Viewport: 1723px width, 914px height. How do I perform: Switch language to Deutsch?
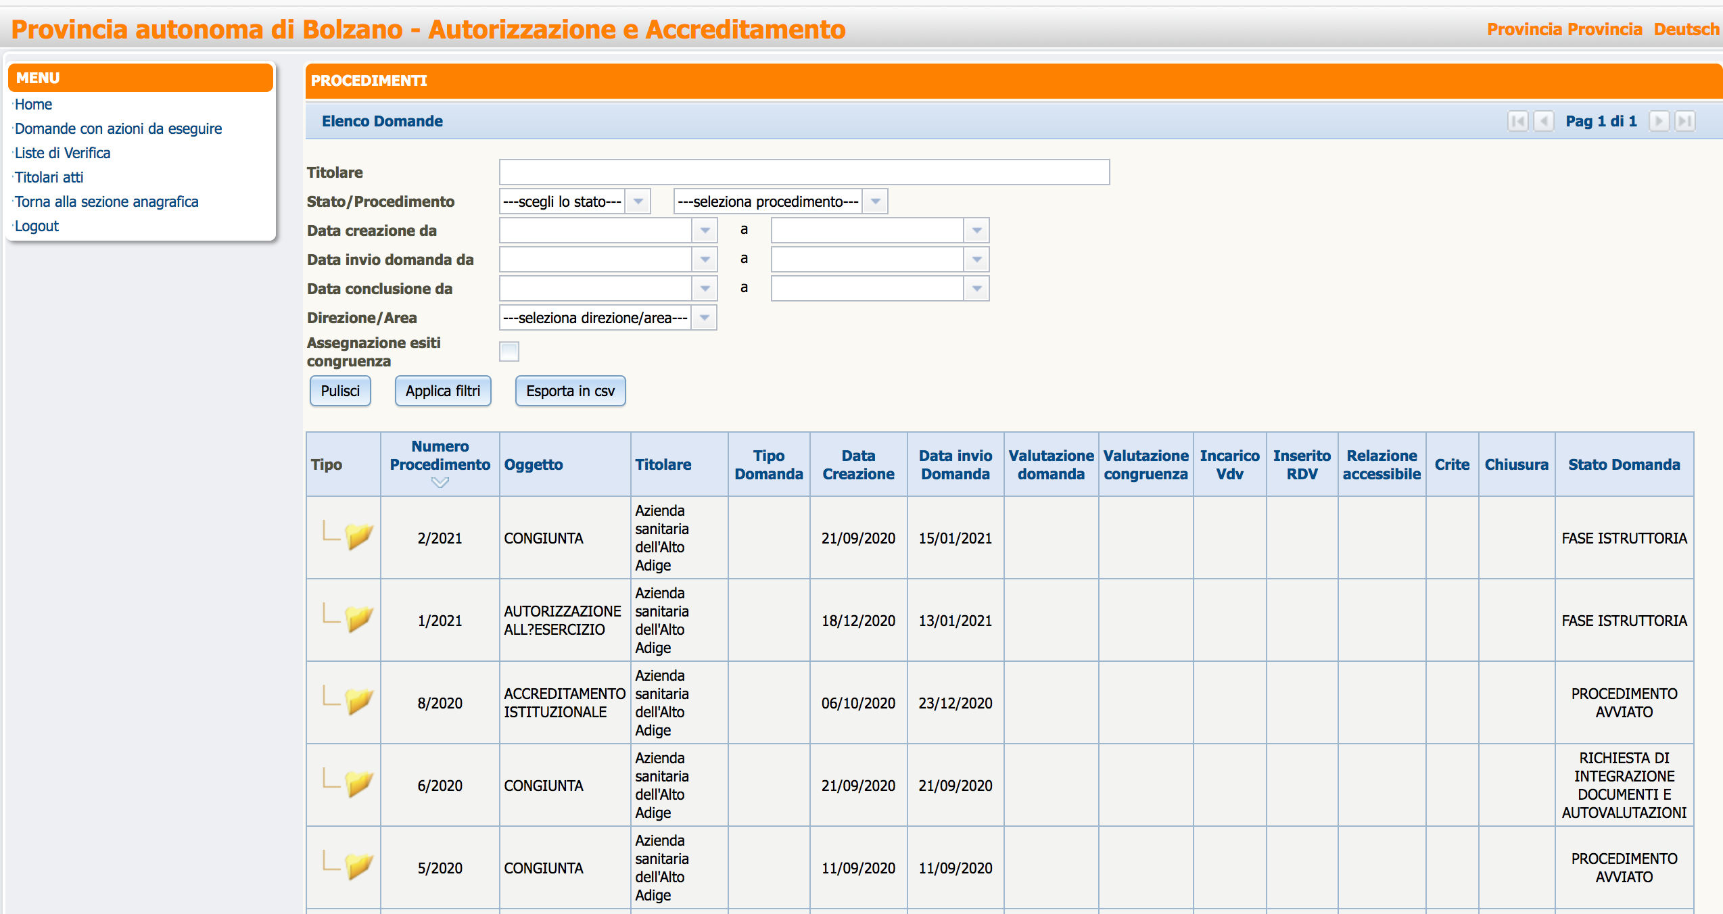[1686, 29]
